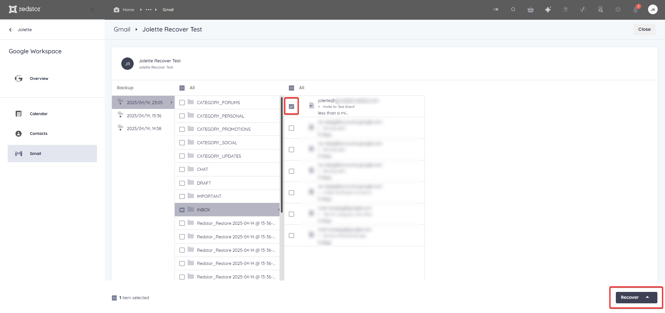Open Overview in Google Workspace menu
This screenshot has height=313, width=665.
tap(52, 79)
